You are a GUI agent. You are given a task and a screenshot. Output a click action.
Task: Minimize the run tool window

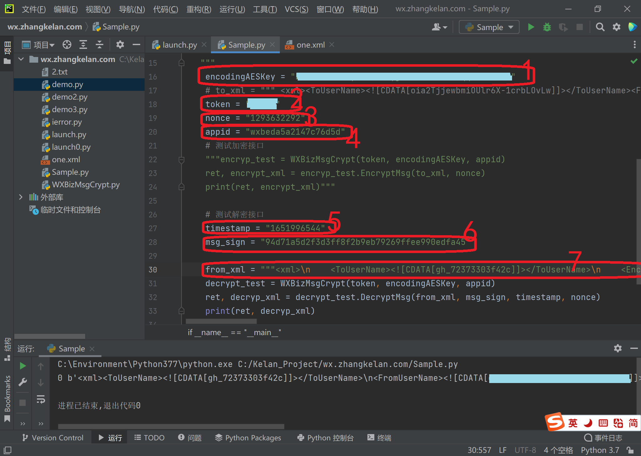point(634,348)
